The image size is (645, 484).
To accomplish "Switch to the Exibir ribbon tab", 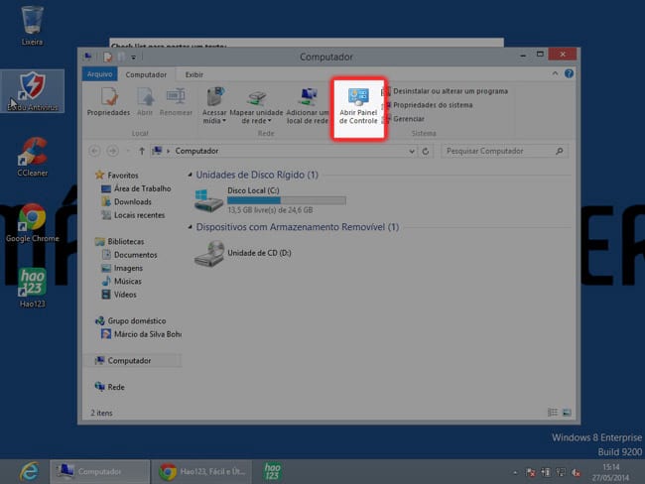I will pyautogui.click(x=194, y=74).
